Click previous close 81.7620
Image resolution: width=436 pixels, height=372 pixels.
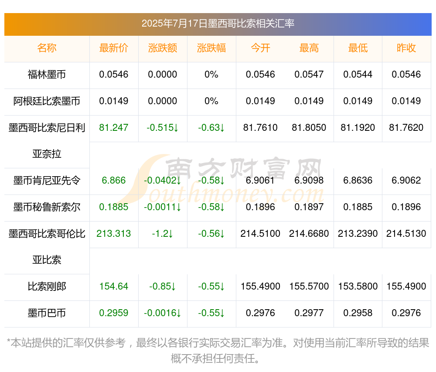406,128
